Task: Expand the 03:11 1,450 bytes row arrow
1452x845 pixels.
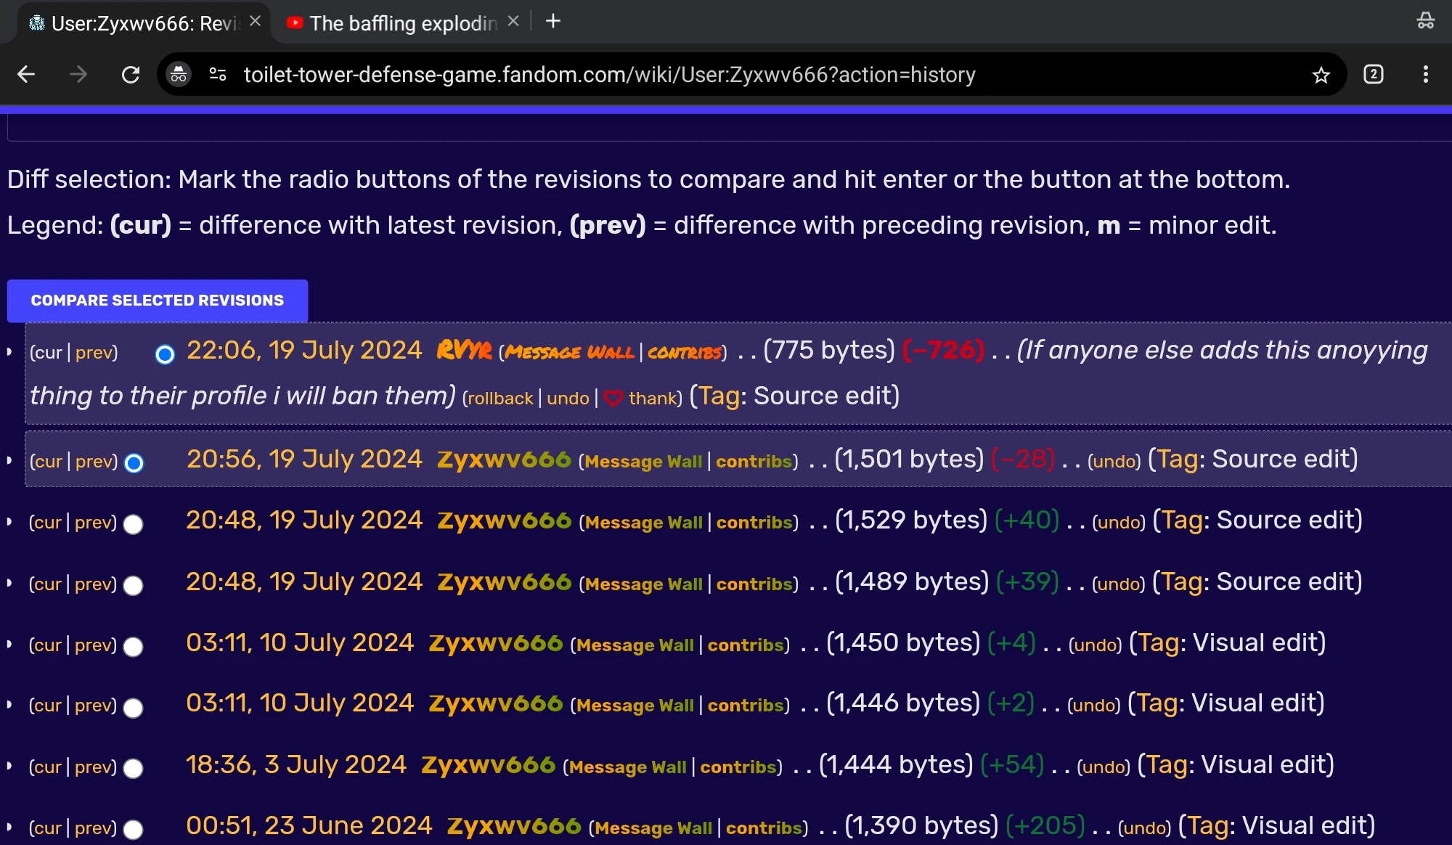Action: [x=9, y=645]
